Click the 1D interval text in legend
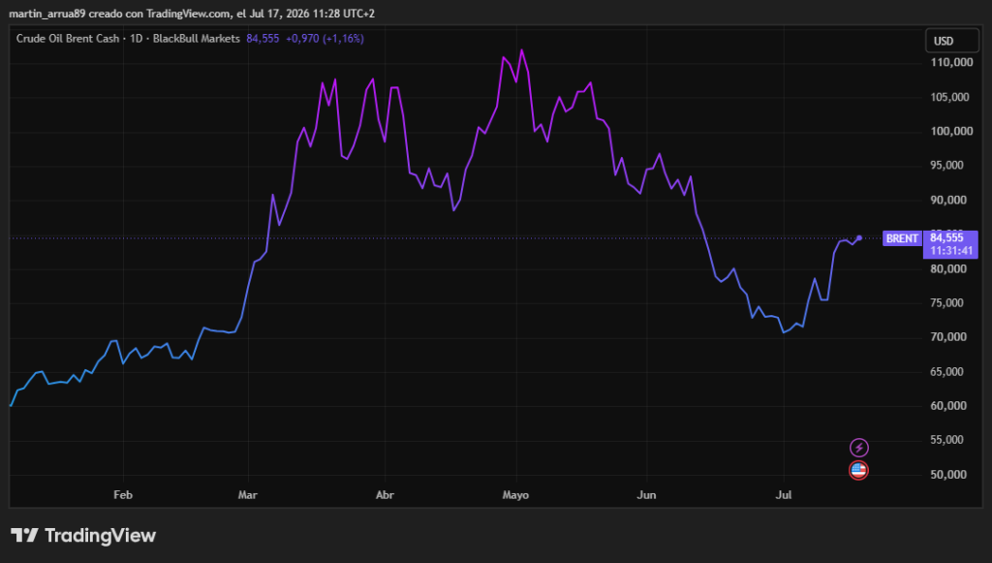The height and width of the screenshot is (563, 992). tap(136, 39)
